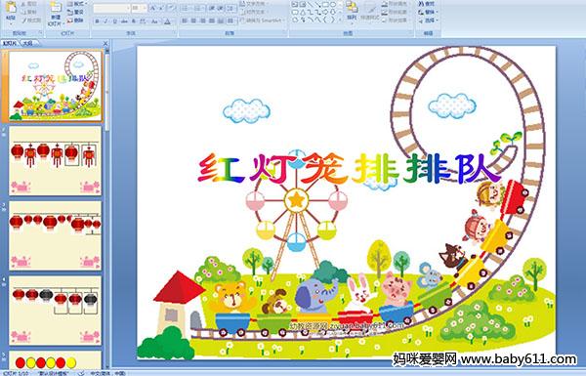Image resolution: width=586 pixels, height=376 pixels.
Task: Open the font name combo box
Action: pyautogui.click(x=111, y=8)
